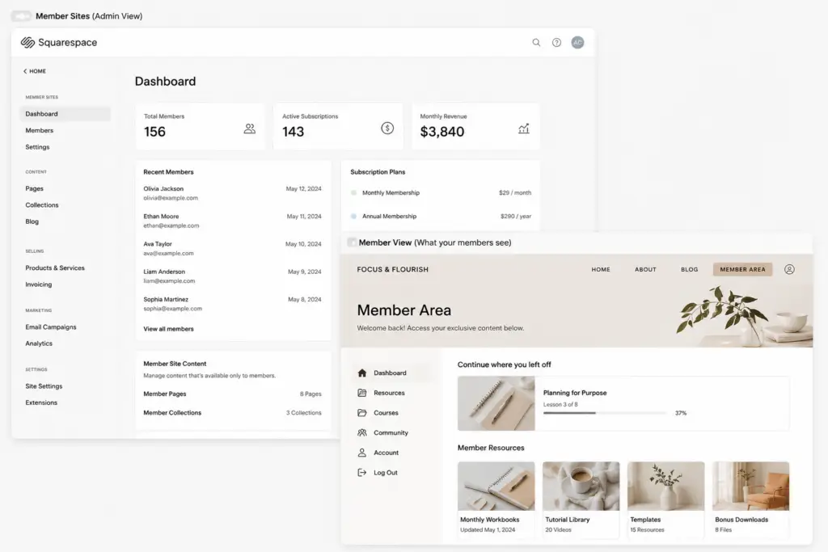This screenshot has height=552, width=828.
Task: Open the Monthly Workbooks thumbnail
Action: pyautogui.click(x=496, y=486)
